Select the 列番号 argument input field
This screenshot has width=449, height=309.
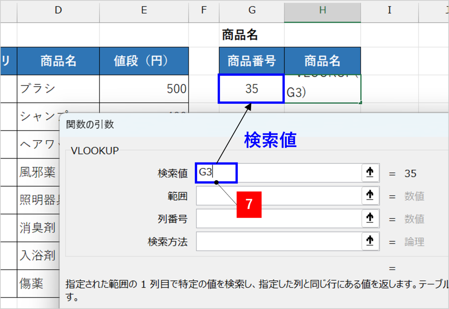(279, 219)
